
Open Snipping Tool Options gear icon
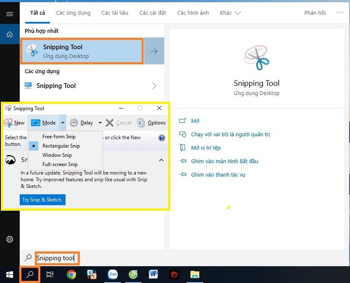141,123
